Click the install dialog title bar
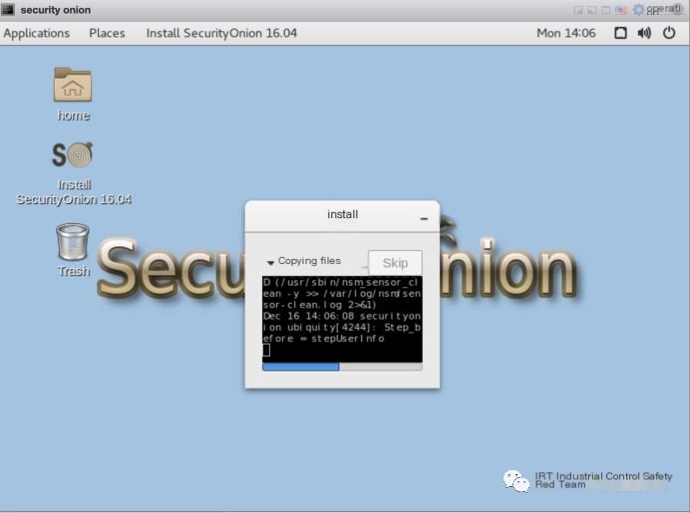The height and width of the screenshot is (513, 690). [x=342, y=215]
